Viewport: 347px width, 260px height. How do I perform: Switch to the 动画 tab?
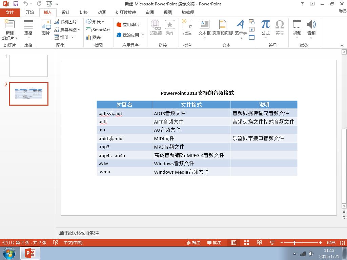click(102, 13)
